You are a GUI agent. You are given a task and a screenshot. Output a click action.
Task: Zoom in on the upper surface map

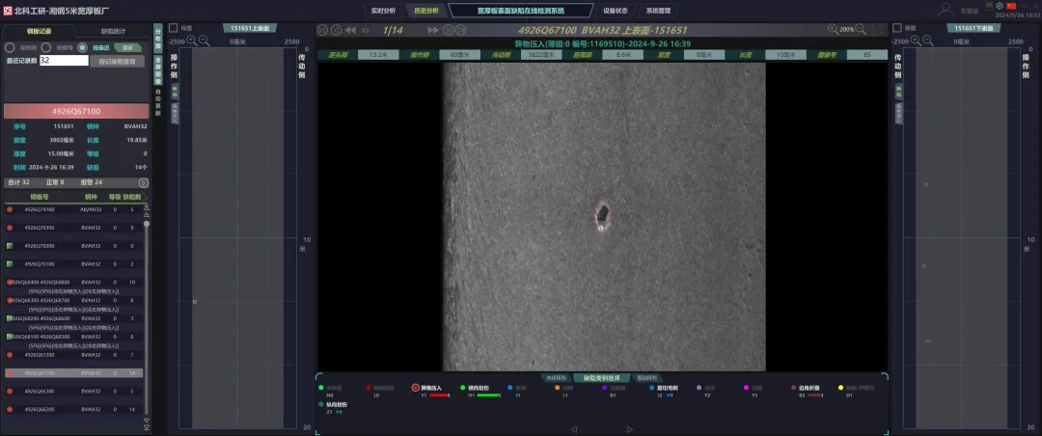coord(191,41)
